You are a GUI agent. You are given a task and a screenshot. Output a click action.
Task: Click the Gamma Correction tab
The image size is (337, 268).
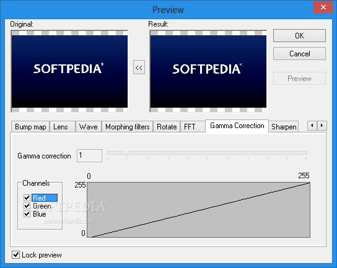tap(237, 126)
